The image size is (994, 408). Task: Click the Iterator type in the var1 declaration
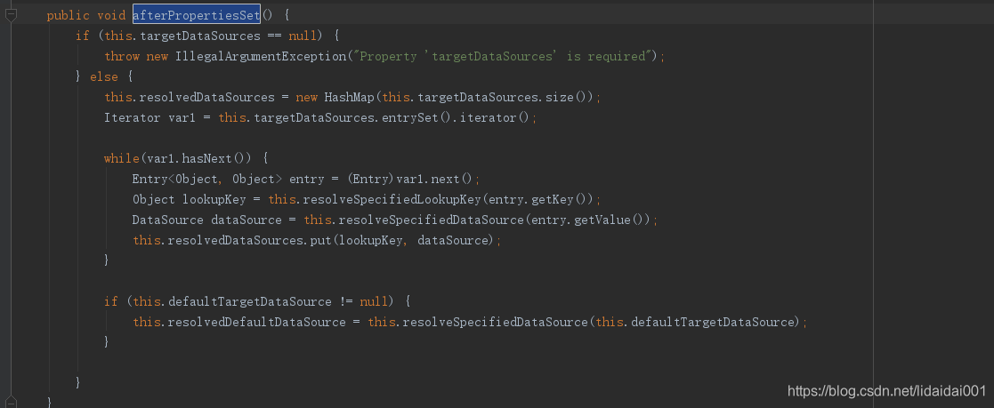click(x=133, y=118)
